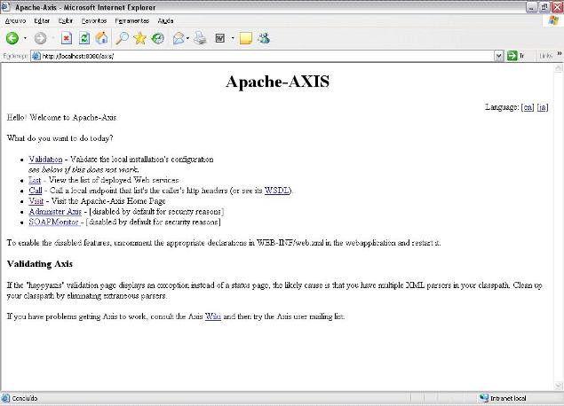Expand the address bar dropdown

point(499,55)
